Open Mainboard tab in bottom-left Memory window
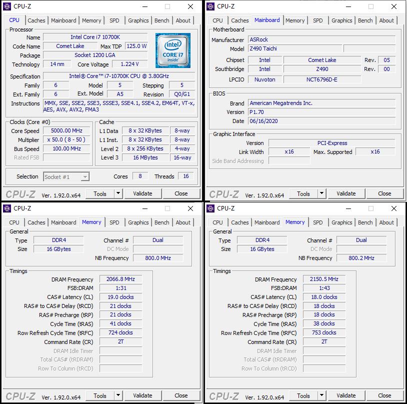This screenshot has width=407, height=404. [x=63, y=222]
